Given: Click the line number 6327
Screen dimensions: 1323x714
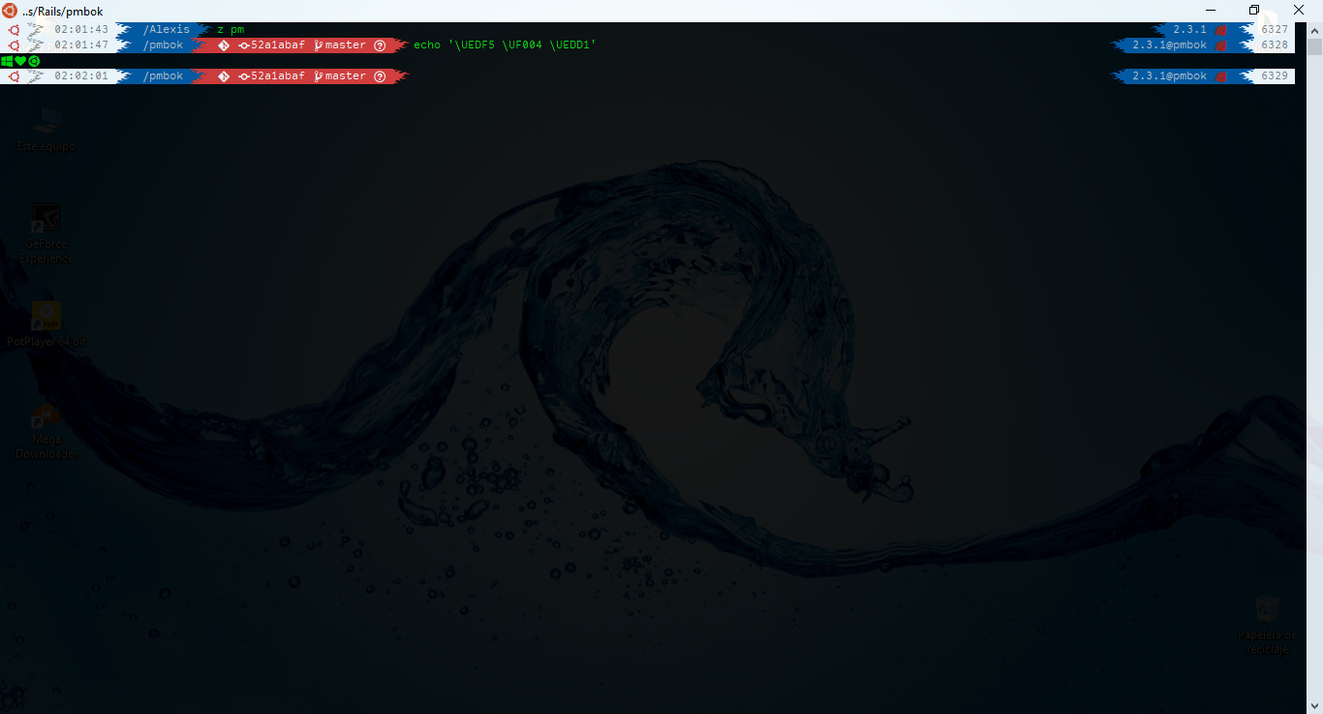Looking at the screenshot, I should click(x=1275, y=29).
